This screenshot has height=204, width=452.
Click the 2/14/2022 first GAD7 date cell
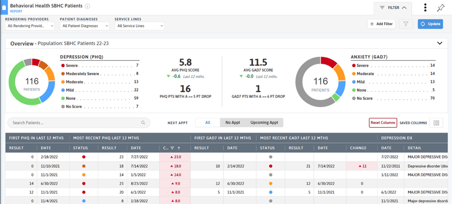coord(235,166)
